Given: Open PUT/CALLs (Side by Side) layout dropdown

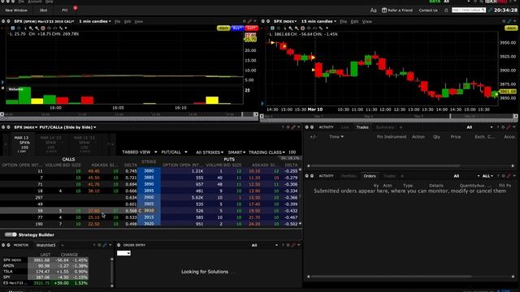Looking at the screenshot, I should tap(68, 127).
